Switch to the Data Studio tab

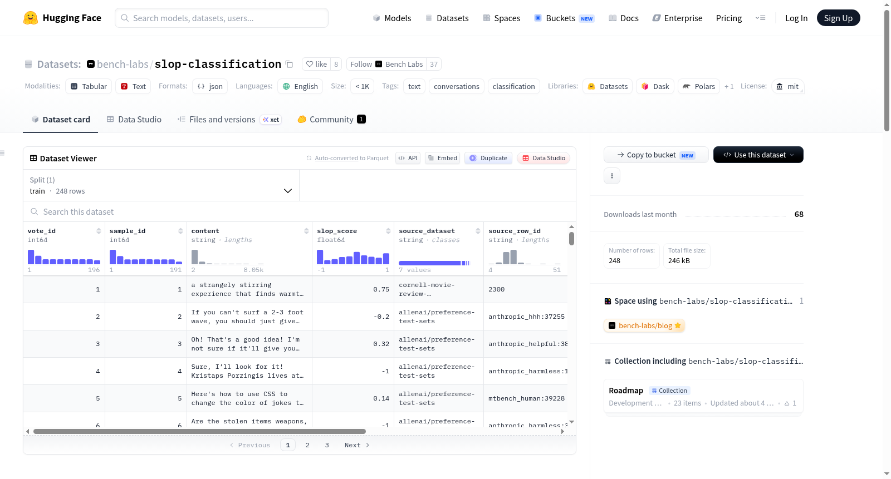click(x=134, y=119)
